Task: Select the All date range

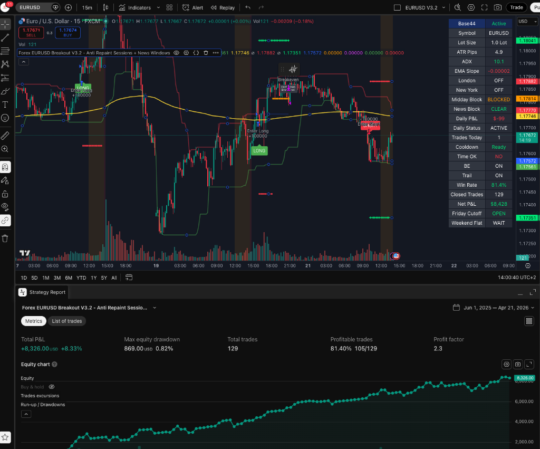Action: coord(114,278)
